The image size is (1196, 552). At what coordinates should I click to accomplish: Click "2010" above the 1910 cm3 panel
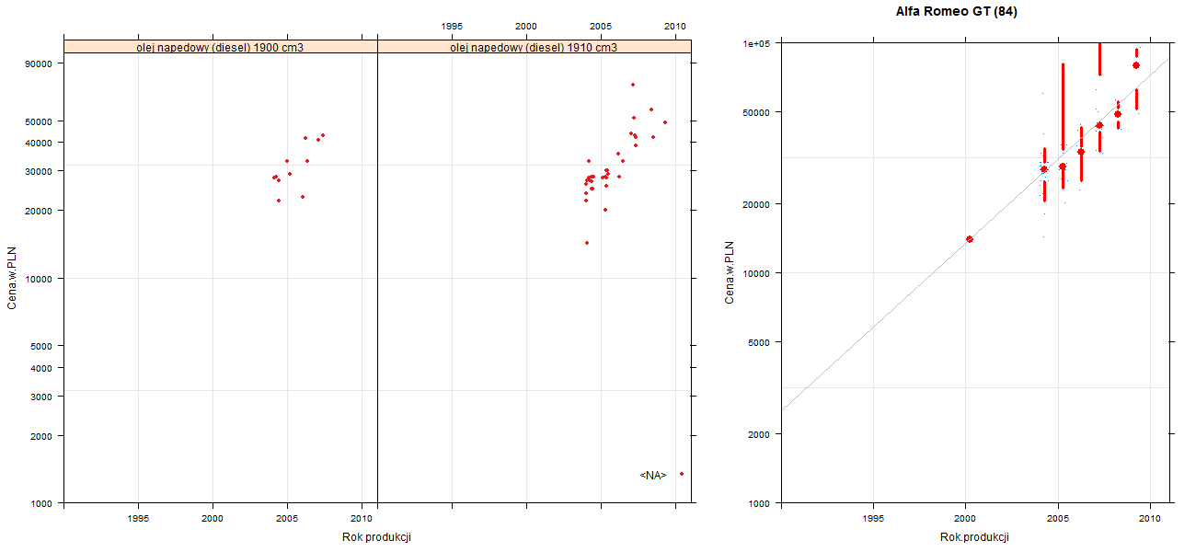[x=675, y=26]
